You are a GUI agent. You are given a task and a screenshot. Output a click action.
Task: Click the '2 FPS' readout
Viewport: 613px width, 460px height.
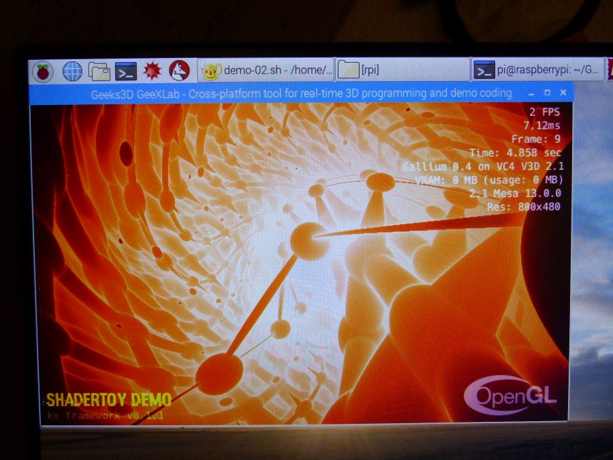click(545, 112)
